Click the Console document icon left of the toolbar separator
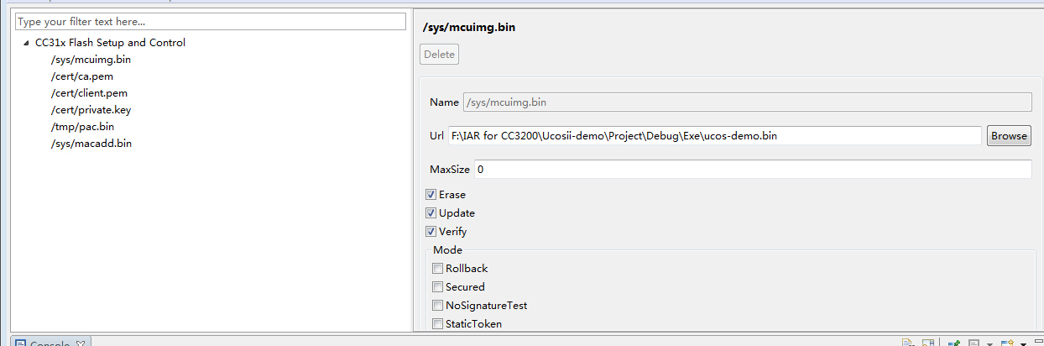This screenshot has width=1044, height=346. pyautogui.click(x=907, y=343)
